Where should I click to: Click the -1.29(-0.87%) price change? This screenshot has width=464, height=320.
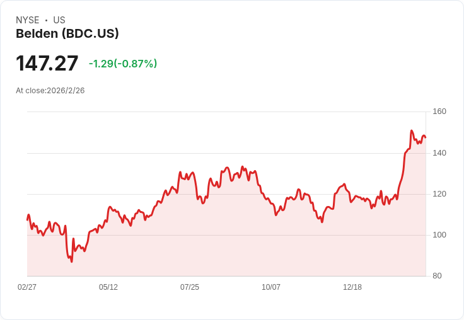pos(123,64)
